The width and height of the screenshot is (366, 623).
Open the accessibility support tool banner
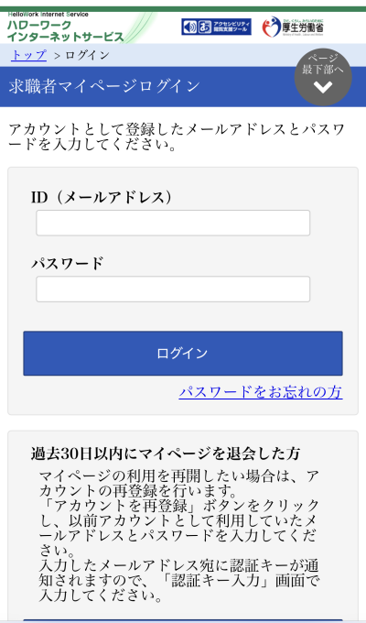216,27
